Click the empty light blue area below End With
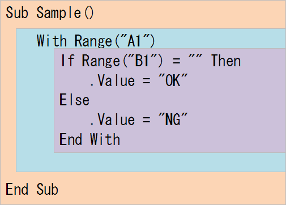Viewport: 286px width, 205px height. click(x=151, y=162)
